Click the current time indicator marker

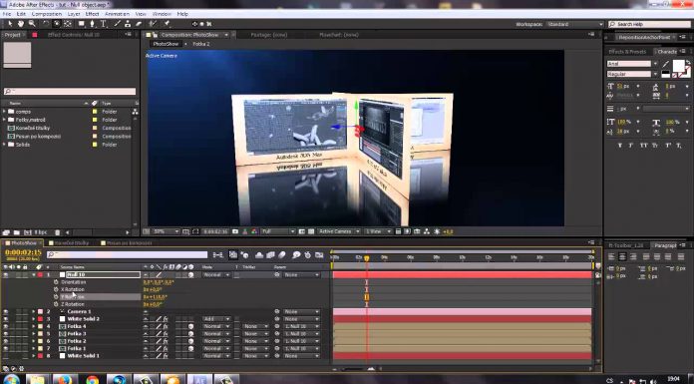(367, 258)
